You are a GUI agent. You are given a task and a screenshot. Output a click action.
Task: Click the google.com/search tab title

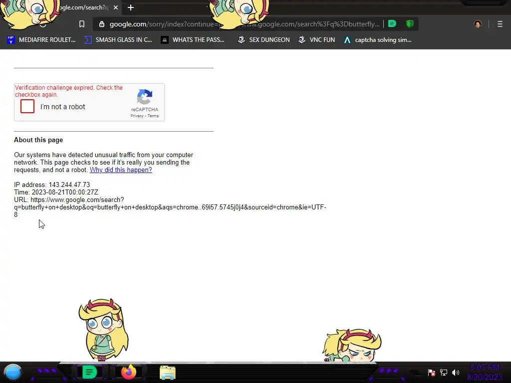pyautogui.click(x=84, y=7)
